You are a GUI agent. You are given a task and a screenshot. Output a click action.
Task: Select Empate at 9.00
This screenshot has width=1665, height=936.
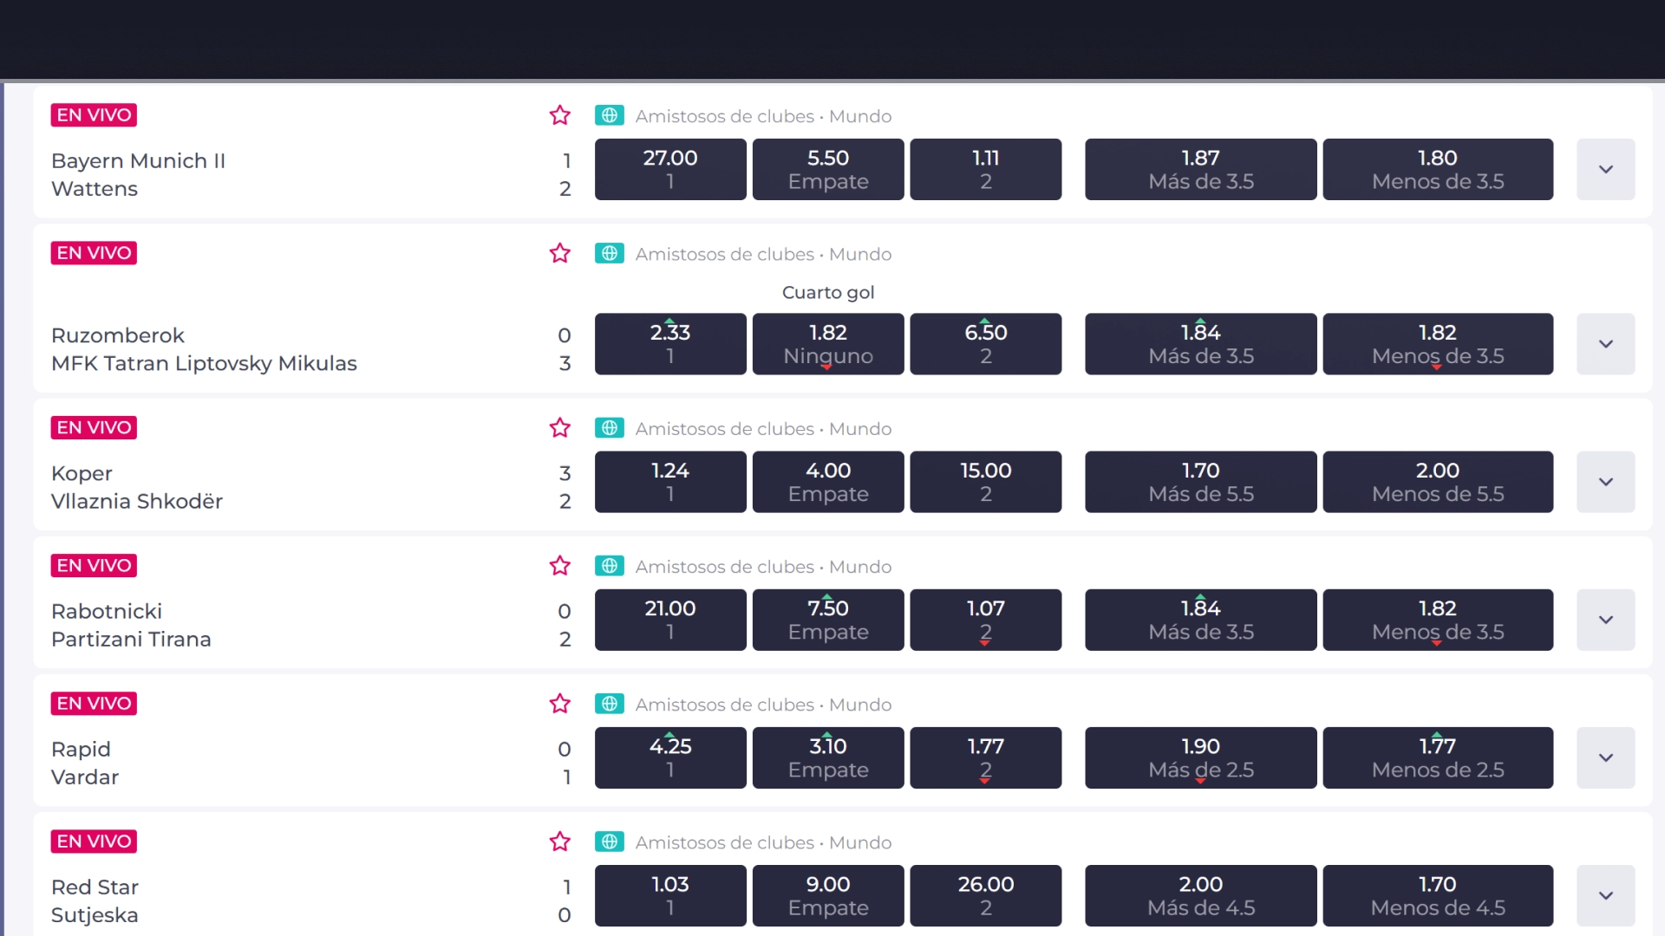tap(828, 895)
